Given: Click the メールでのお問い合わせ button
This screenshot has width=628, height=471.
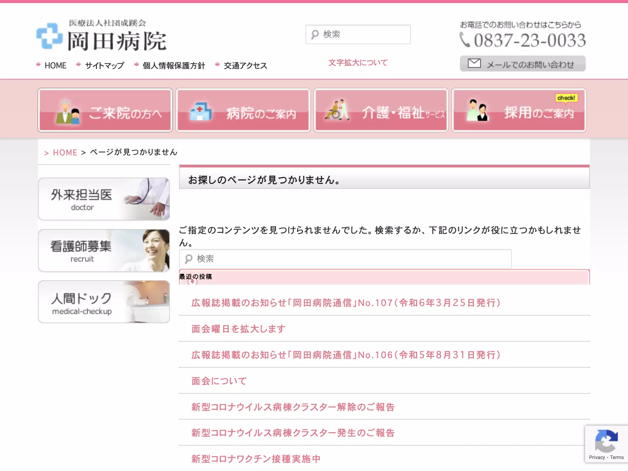Looking at the screenshot, I should click(x=523, y=63).
